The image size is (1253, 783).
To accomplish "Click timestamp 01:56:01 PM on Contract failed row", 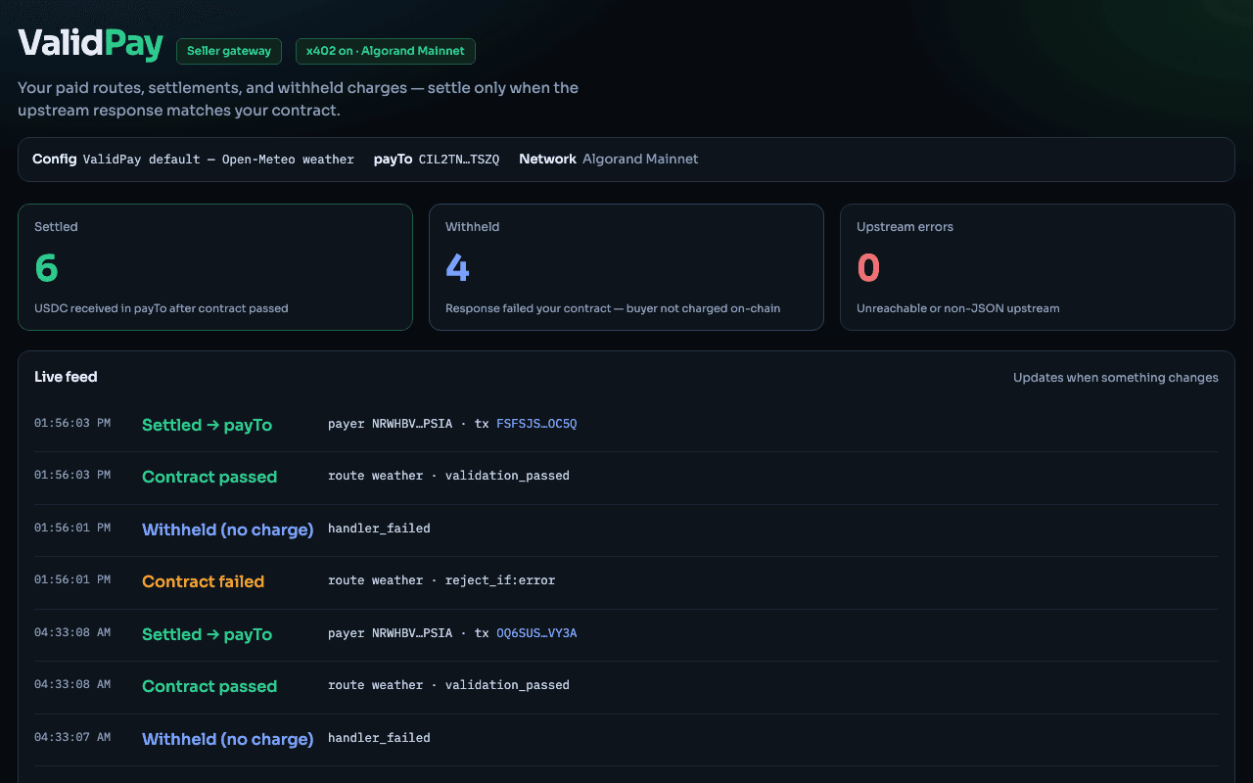I will tap(72, 579).
